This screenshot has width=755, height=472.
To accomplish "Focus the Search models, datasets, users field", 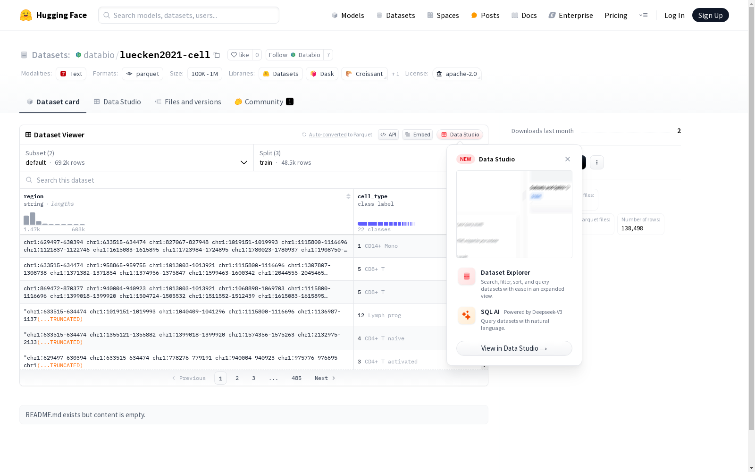I will pos(189,15).
